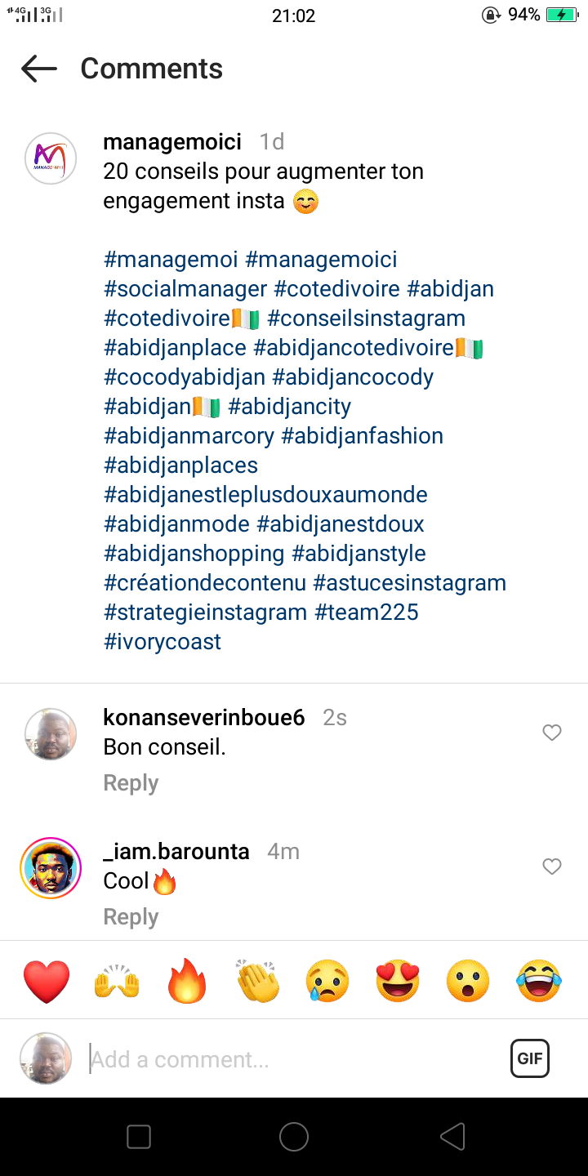Insert the fire emoji reaction
This screenshot has width=588, height=1176.
(x=187, y=981)
